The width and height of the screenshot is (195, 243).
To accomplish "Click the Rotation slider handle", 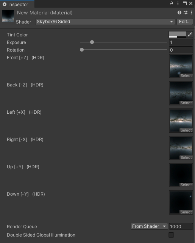I will (82, 50).
